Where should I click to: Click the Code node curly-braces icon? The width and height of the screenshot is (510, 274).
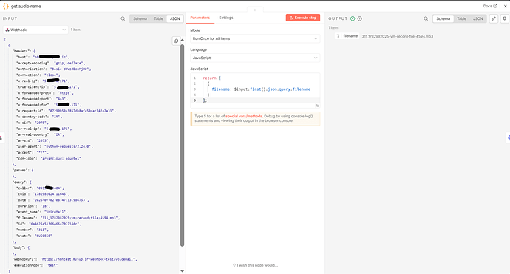[5, 6]
